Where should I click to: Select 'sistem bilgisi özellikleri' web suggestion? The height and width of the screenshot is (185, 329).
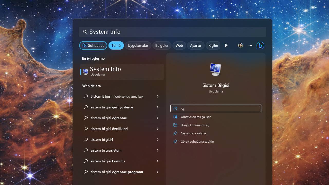click(x=109, y=129)
